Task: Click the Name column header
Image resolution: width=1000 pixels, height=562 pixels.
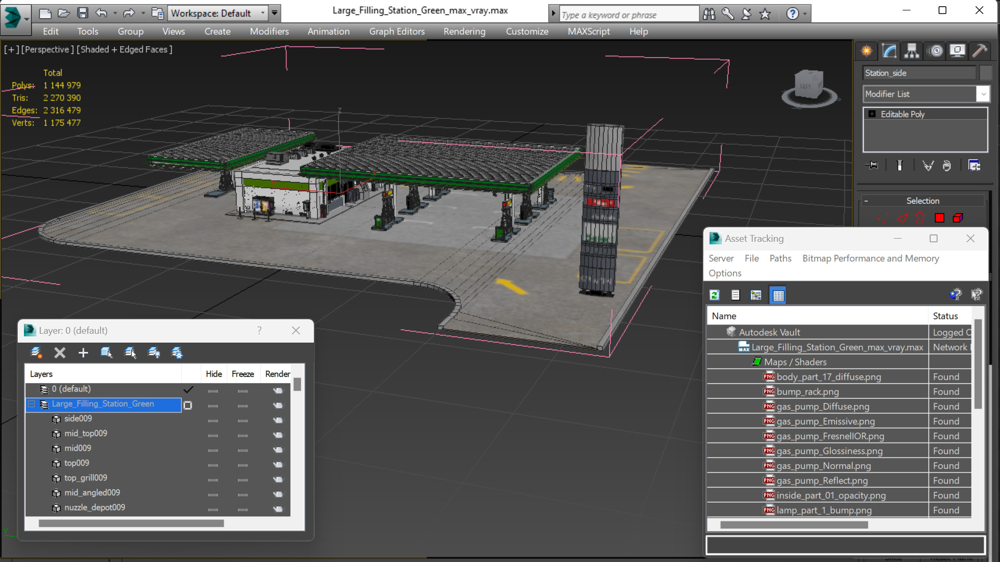Action: (817, 316)
